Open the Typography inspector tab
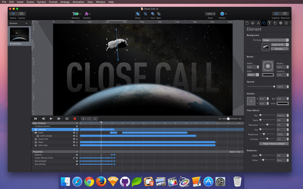Viewport: 303px width, 189px height. [x=269, y=23]
